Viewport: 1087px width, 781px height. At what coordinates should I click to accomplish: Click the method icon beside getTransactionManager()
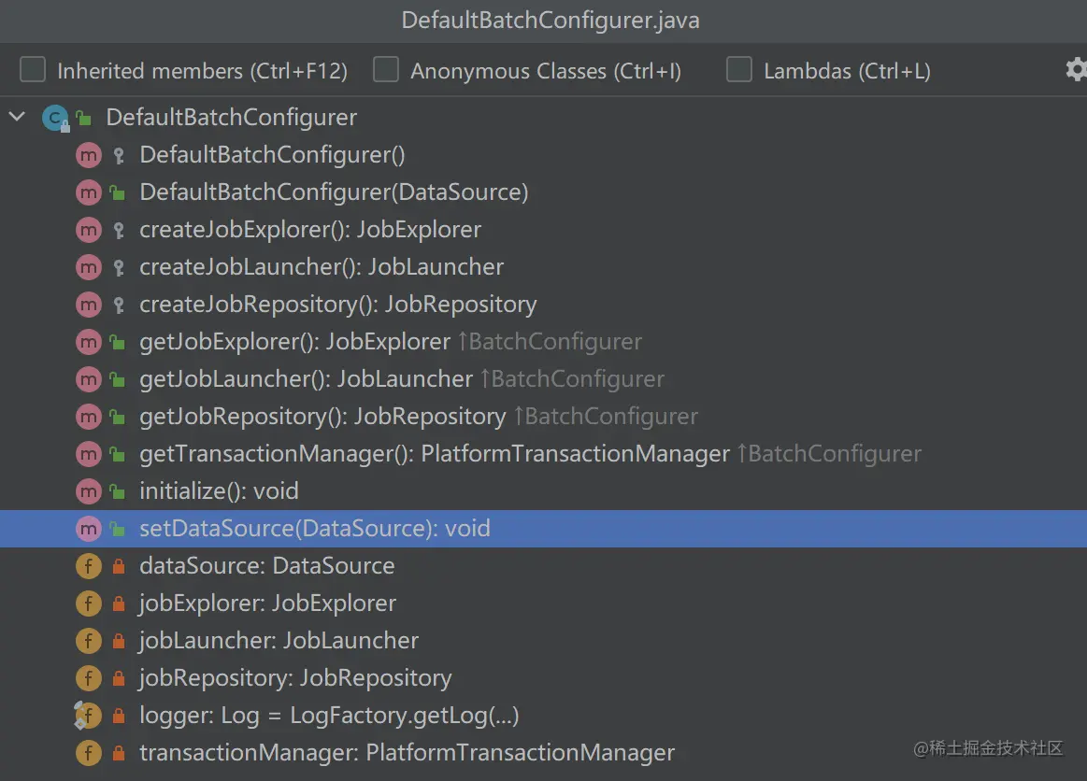click(88, 454)
